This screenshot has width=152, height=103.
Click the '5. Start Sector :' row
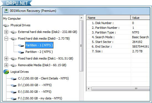[118, 42]
